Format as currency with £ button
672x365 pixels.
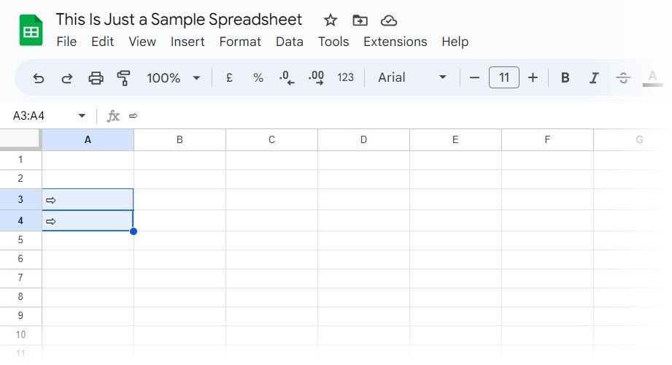tap(229, 78)
